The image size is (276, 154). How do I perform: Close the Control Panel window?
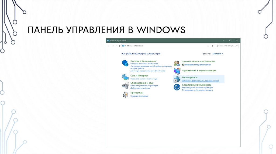click(237, 41)
